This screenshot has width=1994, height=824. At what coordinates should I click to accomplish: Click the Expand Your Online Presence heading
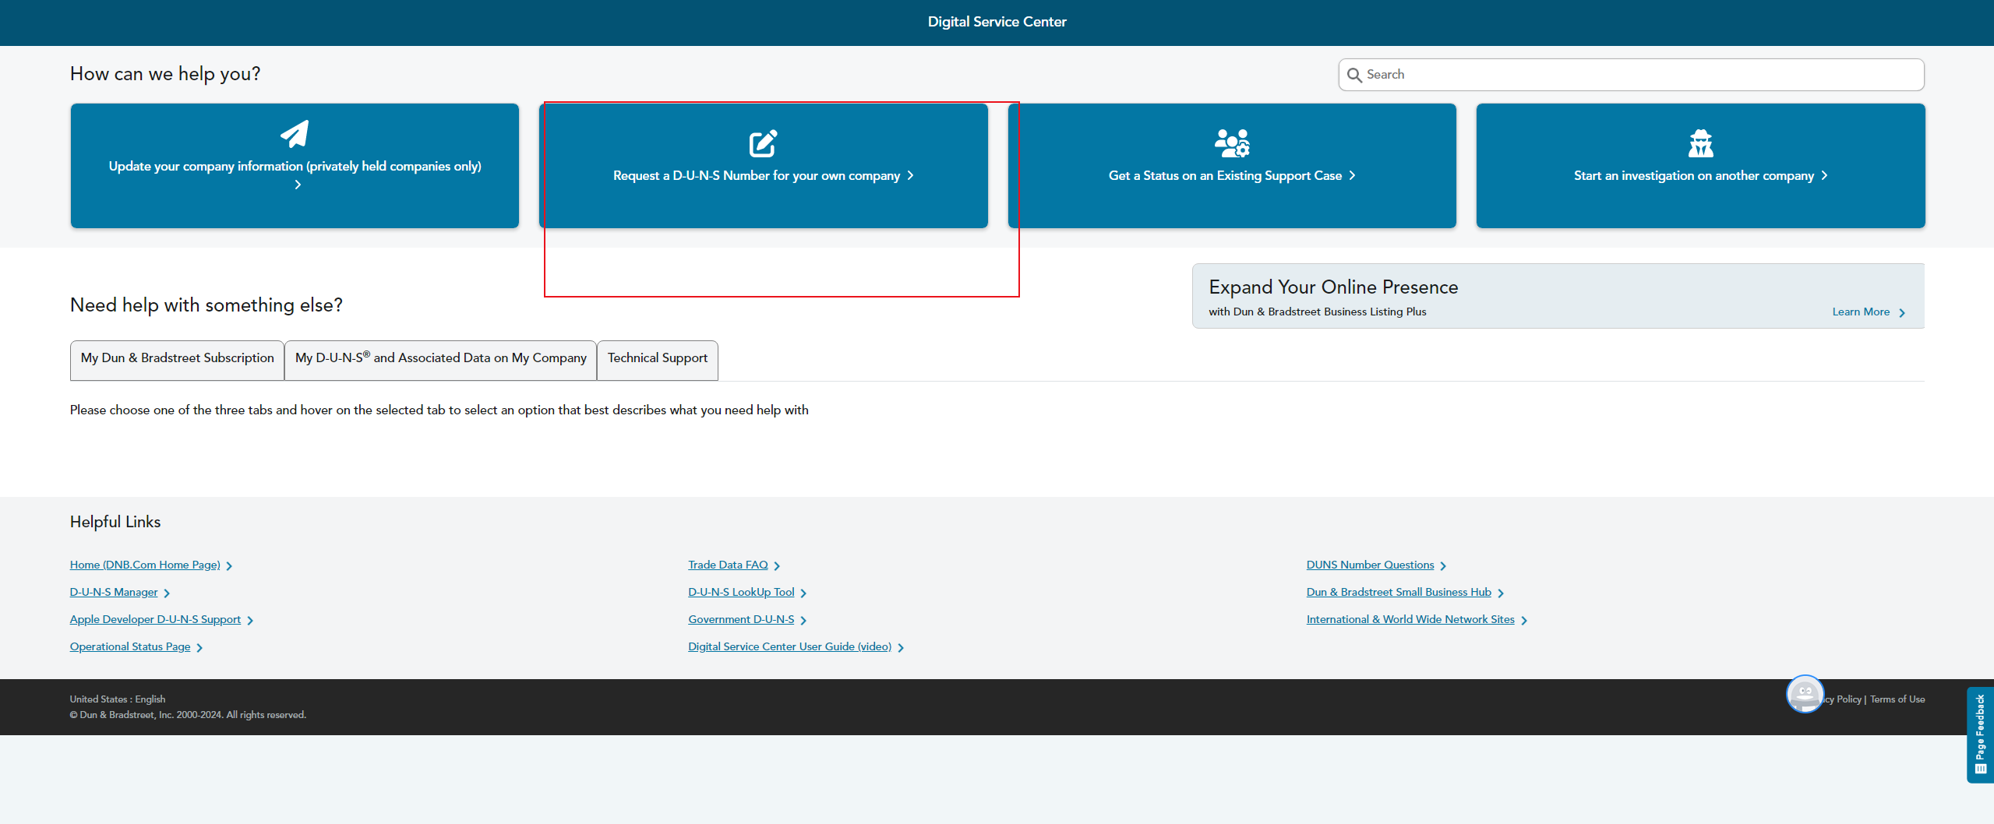click(x=1333, y=287)
